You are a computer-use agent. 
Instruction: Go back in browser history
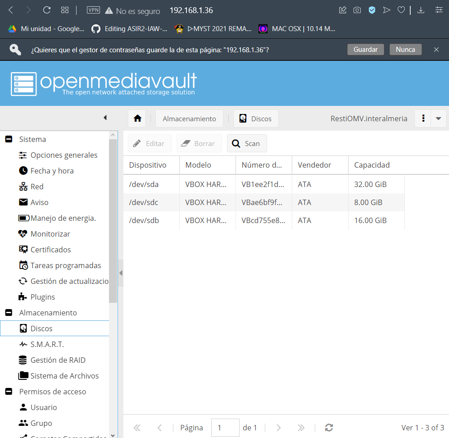click(x=11, y=10)
